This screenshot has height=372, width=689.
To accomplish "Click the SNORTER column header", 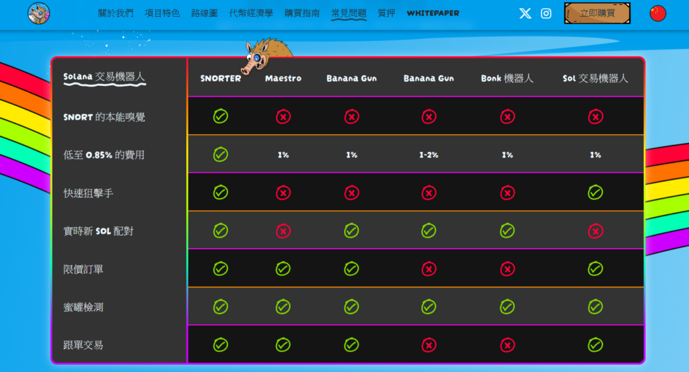I will coord(221,79).
